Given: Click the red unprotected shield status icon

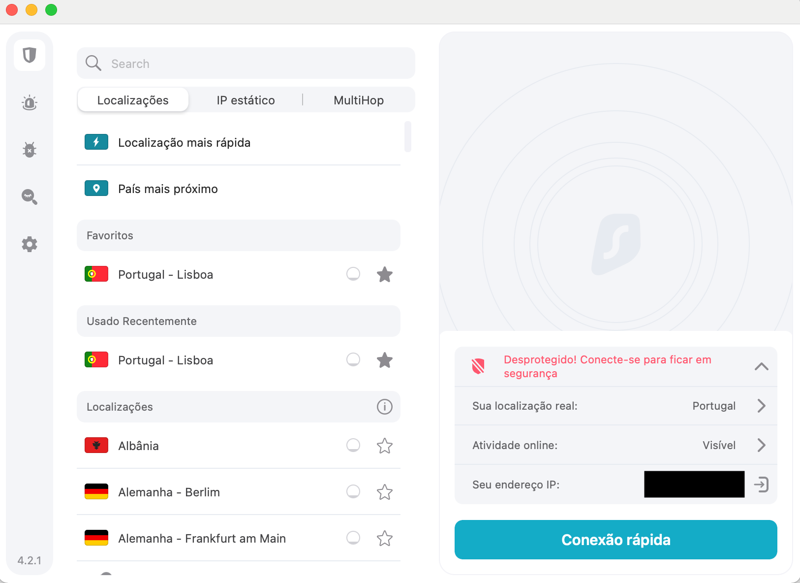Looking at the screenshot, I should click(478, 366).
